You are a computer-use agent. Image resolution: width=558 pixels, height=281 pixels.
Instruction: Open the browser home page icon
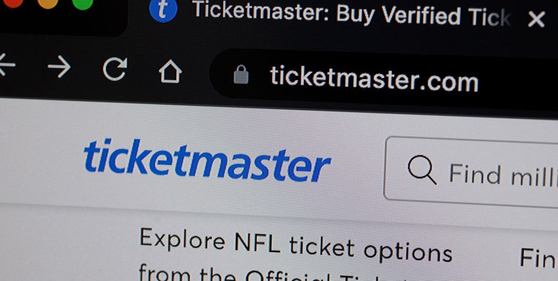click(x=170, y=72)
